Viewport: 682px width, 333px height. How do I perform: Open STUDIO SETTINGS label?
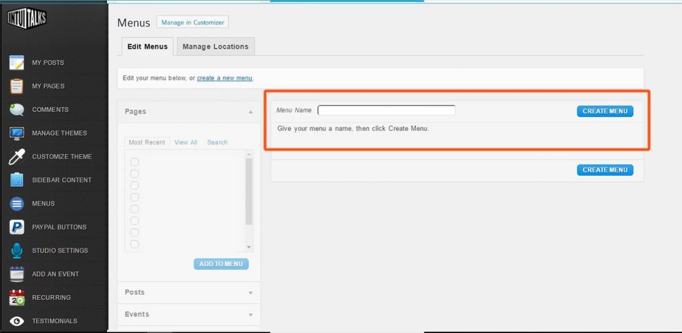tap(60, 250)
